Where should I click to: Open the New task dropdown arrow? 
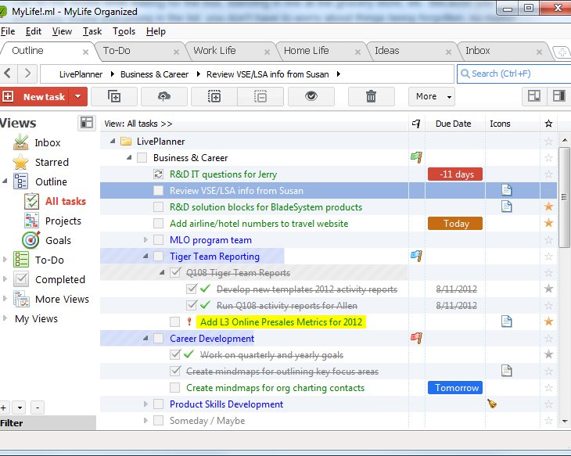coord(77,96)
